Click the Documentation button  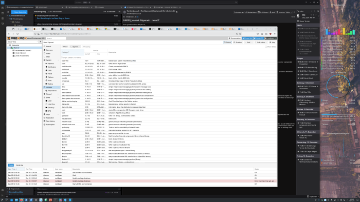tap(235, 38)
